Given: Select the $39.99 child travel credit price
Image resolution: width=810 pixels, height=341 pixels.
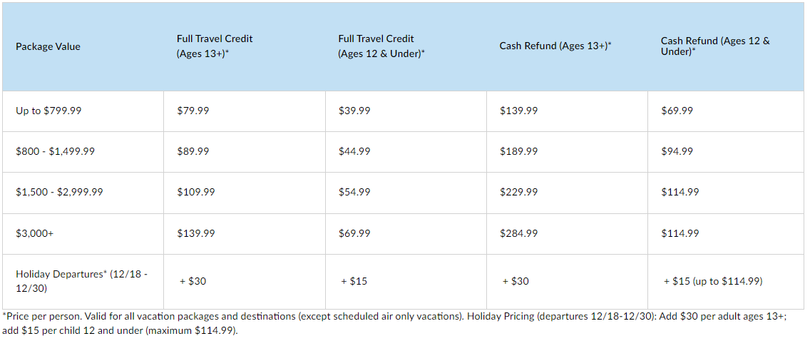Looking at the screenshot, I should [354, 111].
